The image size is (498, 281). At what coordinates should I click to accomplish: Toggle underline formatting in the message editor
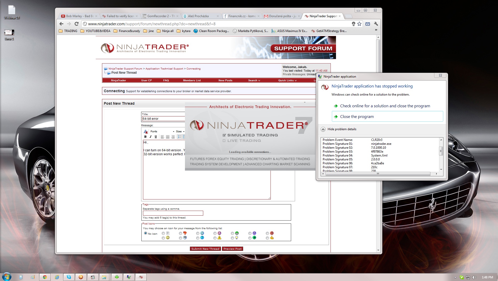[156, 137]
